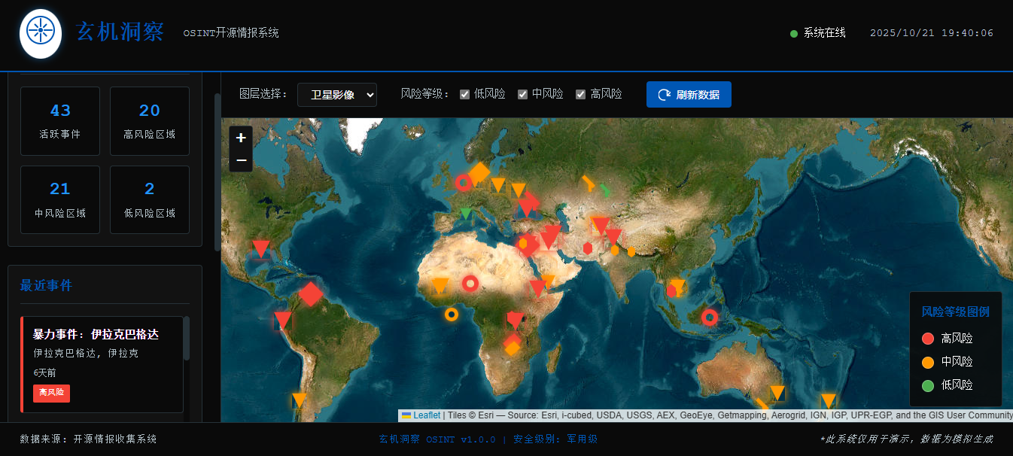Toggle the 低风险 checkbox
The height and width of the screenshot is (456, 1013).
pyautogui.click(x=465, y=95)
